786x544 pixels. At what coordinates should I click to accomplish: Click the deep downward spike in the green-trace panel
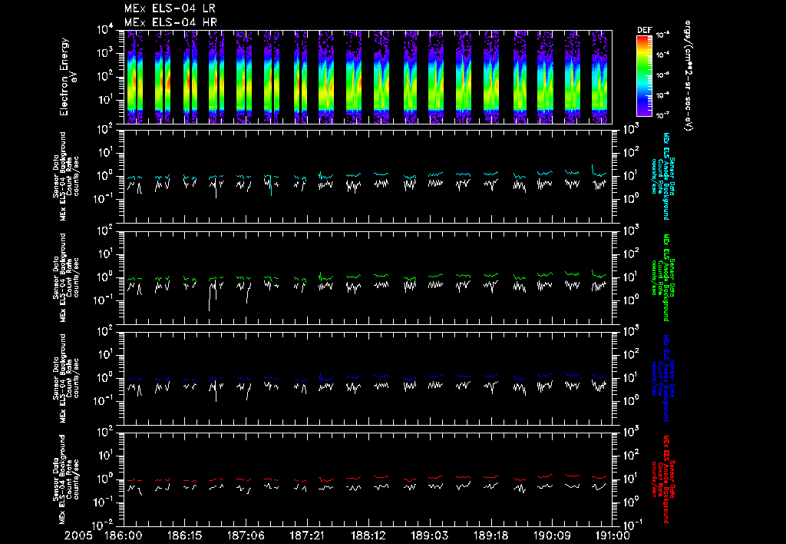(x=210, y=300)
